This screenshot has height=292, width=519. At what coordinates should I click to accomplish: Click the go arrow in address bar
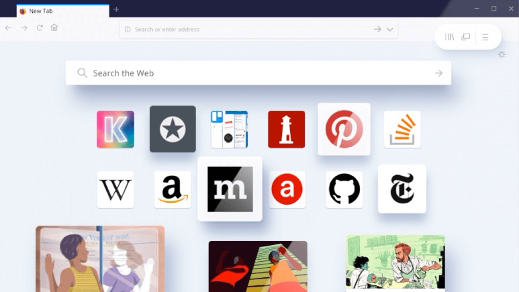click(x=377, y=30)
